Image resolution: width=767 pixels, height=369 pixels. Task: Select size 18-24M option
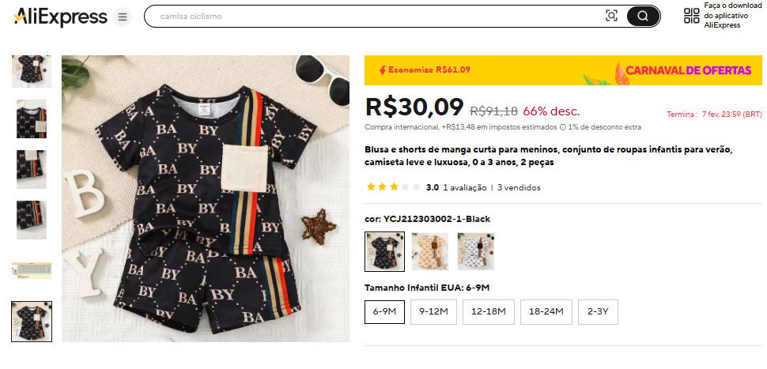coord(546,311)
